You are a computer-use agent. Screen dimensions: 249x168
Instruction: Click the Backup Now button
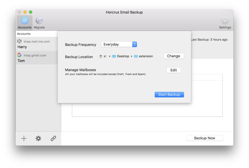[x=205, y=138]
